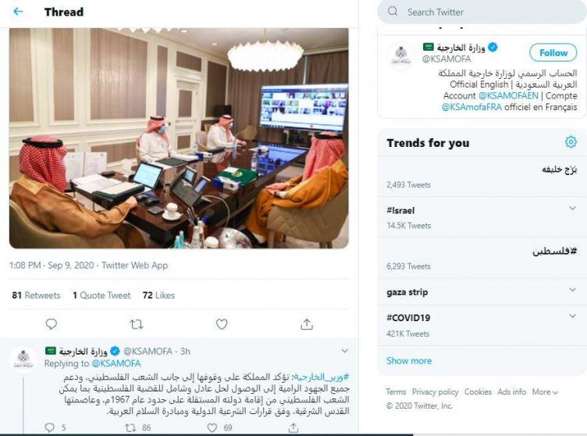The height and width of the screenshot is (436, 587).
Task: Like the reply tweet with 69 likes
Action: 212,427
